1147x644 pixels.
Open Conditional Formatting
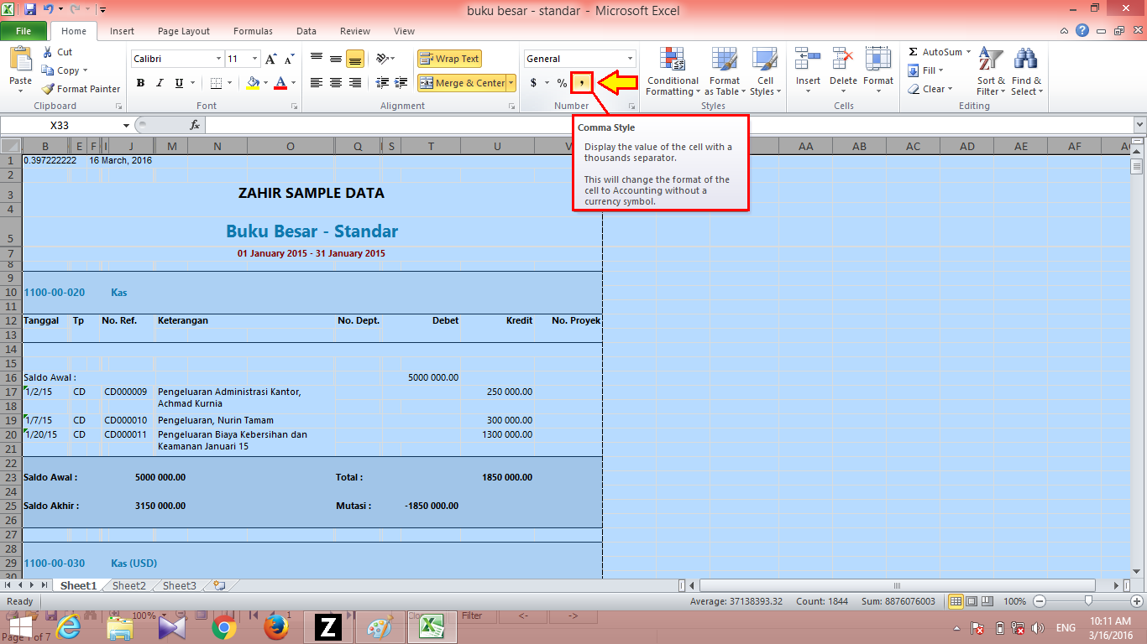(x=672, y=72)
